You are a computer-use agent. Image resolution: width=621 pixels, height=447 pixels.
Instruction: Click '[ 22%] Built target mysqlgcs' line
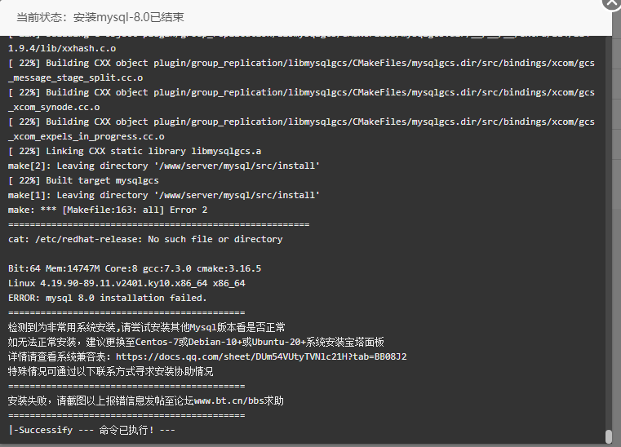pos(83,180)
